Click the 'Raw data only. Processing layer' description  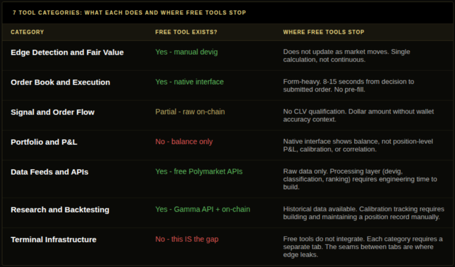coord(360,179)
